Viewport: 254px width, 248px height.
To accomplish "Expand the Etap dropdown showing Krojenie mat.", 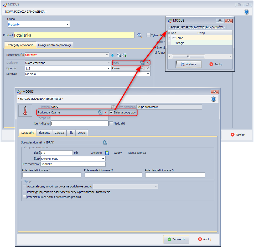I will point(103,159).
